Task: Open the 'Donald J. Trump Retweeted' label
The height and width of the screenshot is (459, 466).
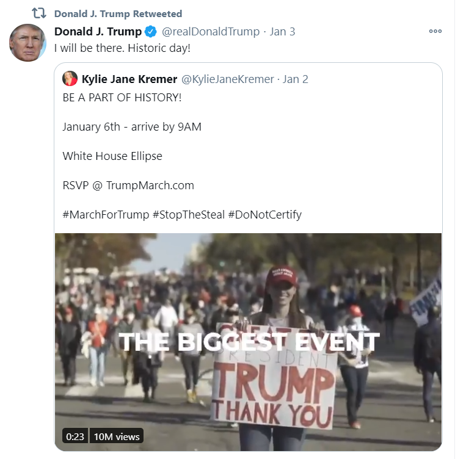Action: click(118, 13)
